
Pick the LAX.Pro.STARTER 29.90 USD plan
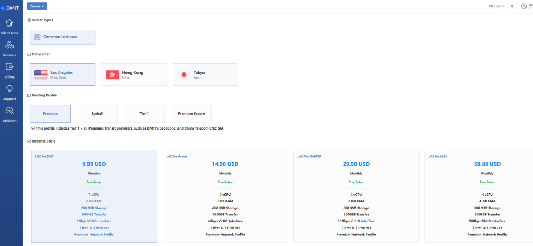pyautogui.click(x=356, y=196)
